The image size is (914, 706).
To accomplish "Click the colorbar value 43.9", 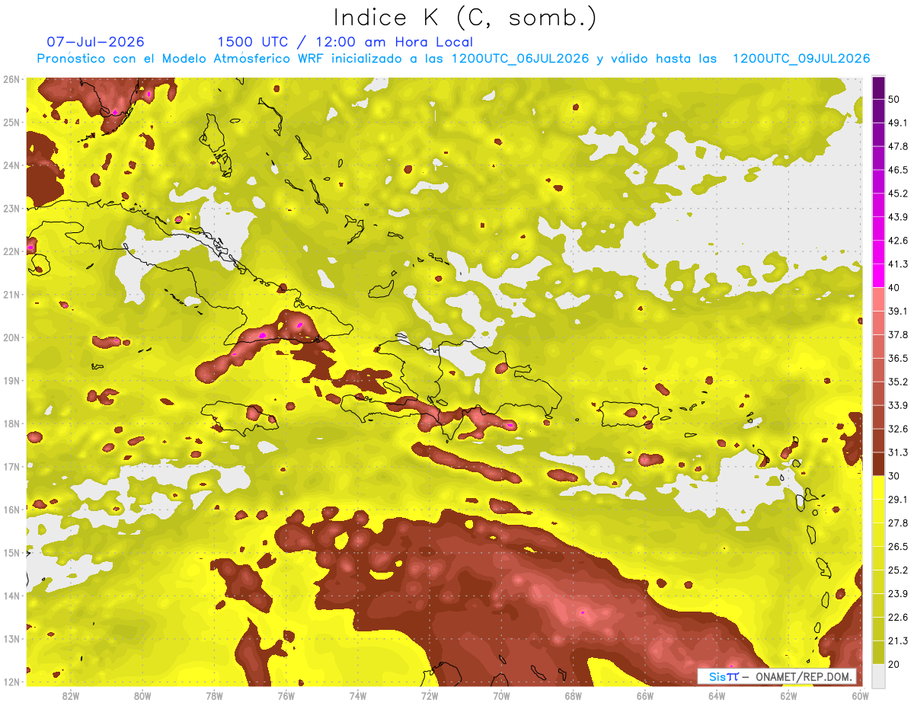I will (898, 217).
